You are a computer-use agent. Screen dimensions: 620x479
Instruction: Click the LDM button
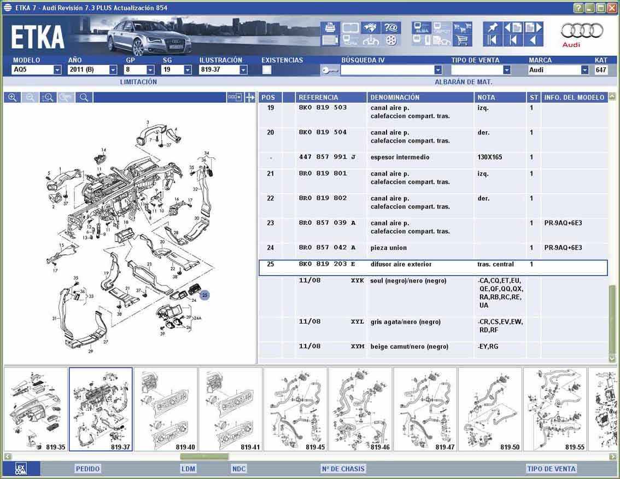coord(188,469)
